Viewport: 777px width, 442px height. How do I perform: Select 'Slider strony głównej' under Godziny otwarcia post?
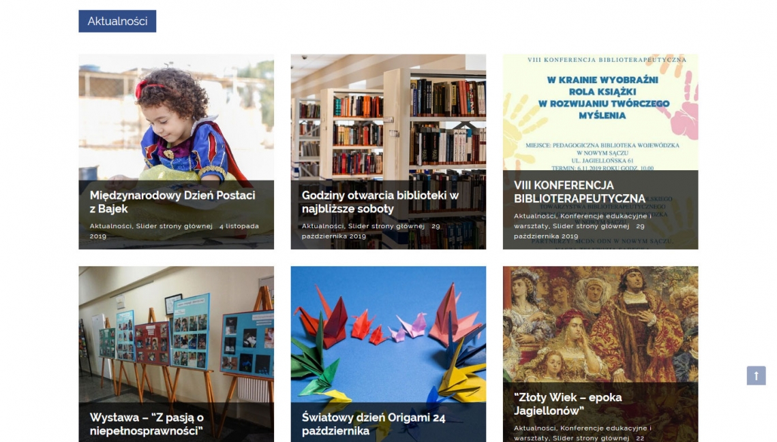pos(386,226)
